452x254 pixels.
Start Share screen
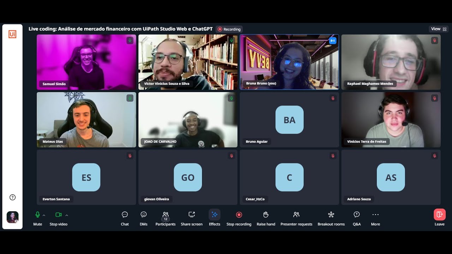pos(191,218)
